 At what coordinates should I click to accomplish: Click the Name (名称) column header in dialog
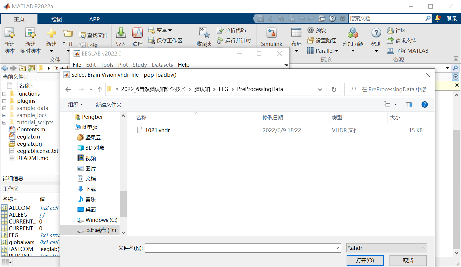pos(141,117)
